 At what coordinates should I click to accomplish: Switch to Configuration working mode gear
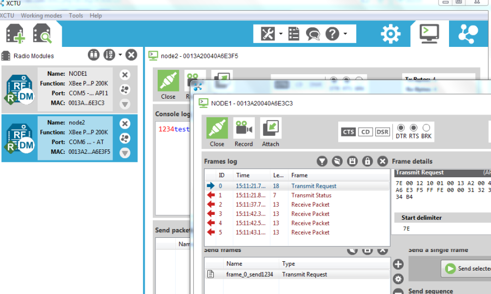(x=391, y=34)
